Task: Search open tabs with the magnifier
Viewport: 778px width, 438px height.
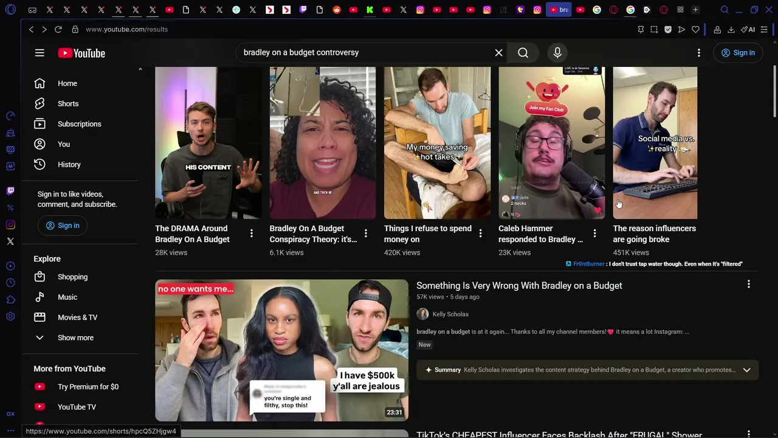Action: [x=725, y=10]
